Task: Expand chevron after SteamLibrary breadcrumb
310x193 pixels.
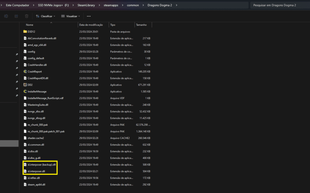Action: (99, 5)
